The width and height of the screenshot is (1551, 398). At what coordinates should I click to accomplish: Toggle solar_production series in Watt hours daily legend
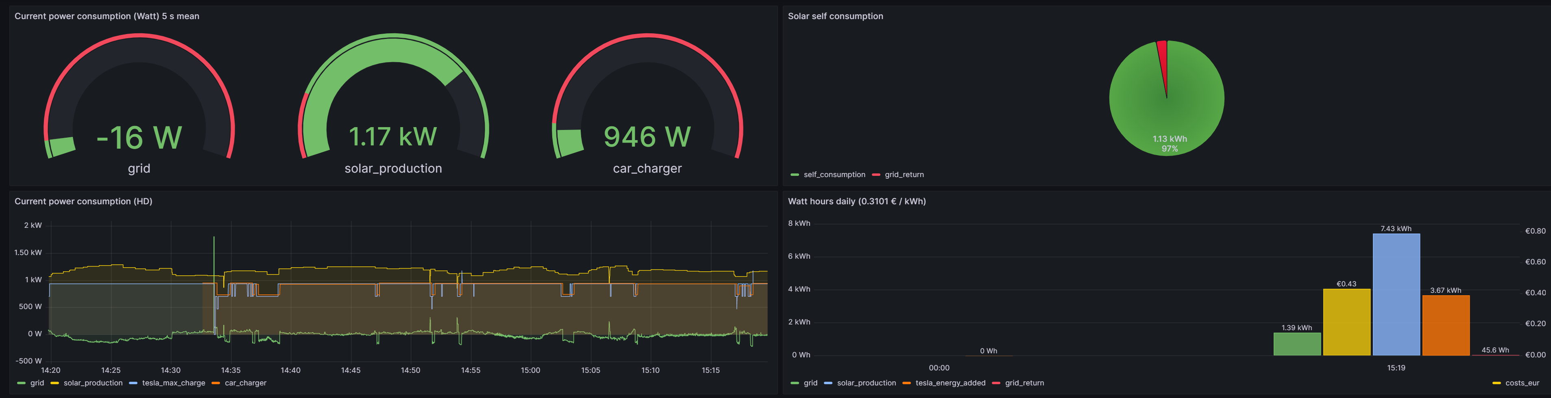866,383
